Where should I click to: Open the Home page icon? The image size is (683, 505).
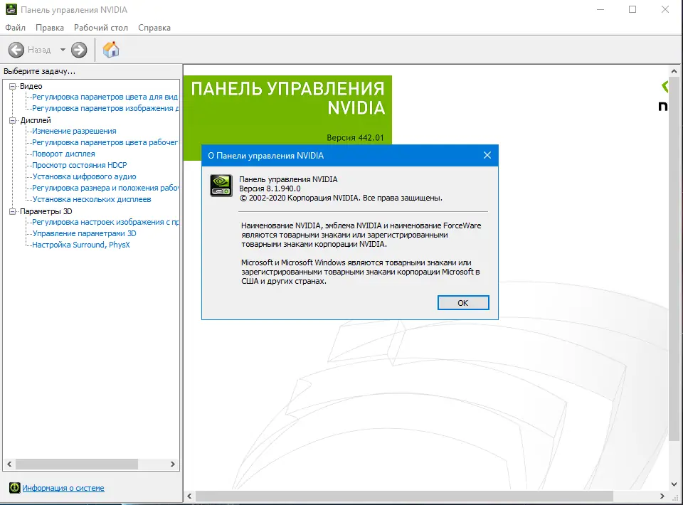pos(111,49)
